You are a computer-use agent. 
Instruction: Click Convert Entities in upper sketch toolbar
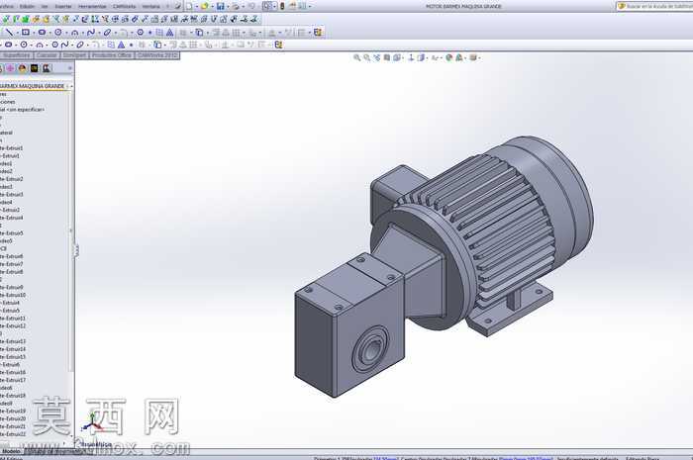[199, 33]
